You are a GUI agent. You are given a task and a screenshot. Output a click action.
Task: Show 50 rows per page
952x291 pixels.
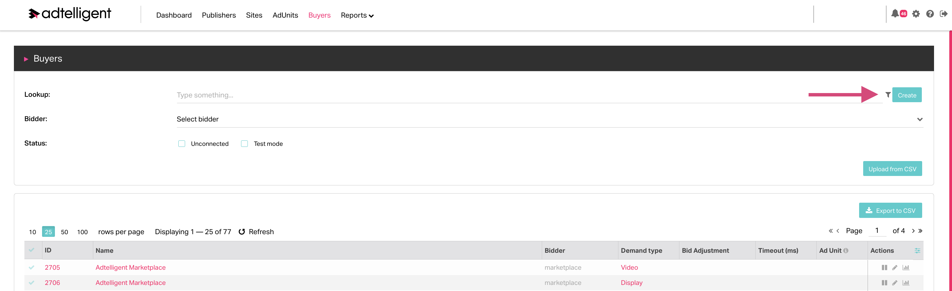tap(64, 232)
